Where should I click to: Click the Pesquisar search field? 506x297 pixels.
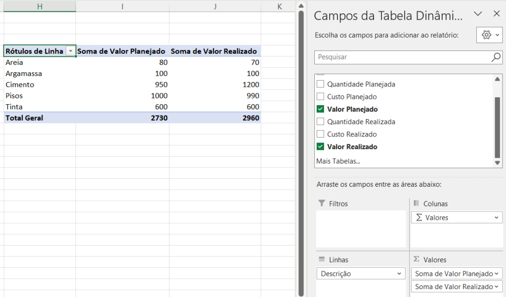click(x=403, y=57)
